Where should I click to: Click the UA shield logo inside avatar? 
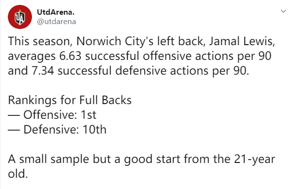(20, 18)
